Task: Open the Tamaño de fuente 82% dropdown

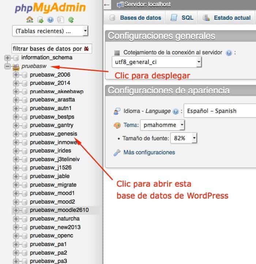Action: pos(184,138)
